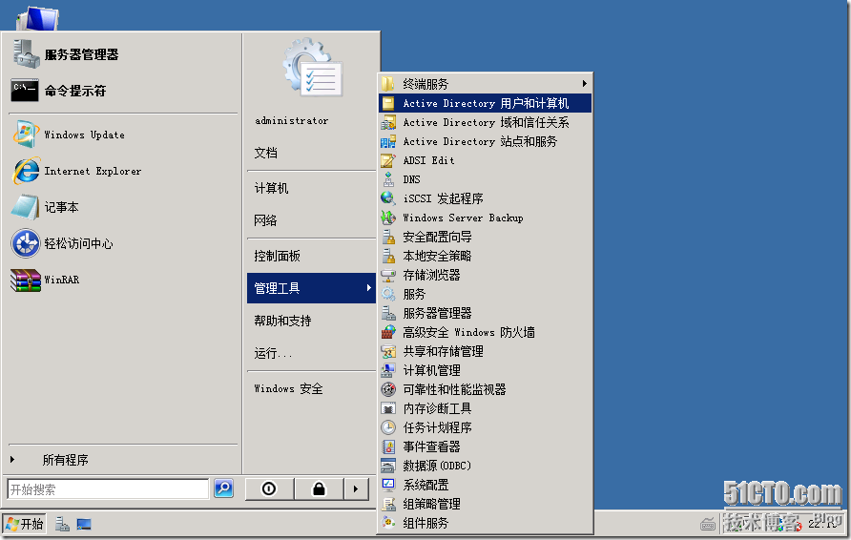Click Server Manager quick launch icon on taskbar

[x=62, y=524]
